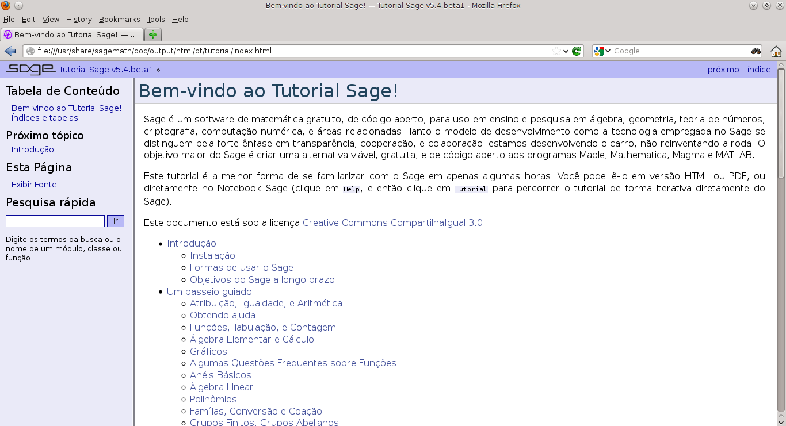Open Funções, Tabulação, e Contagem link
Viewport: 786px width, 426px height.
point(263,328)
